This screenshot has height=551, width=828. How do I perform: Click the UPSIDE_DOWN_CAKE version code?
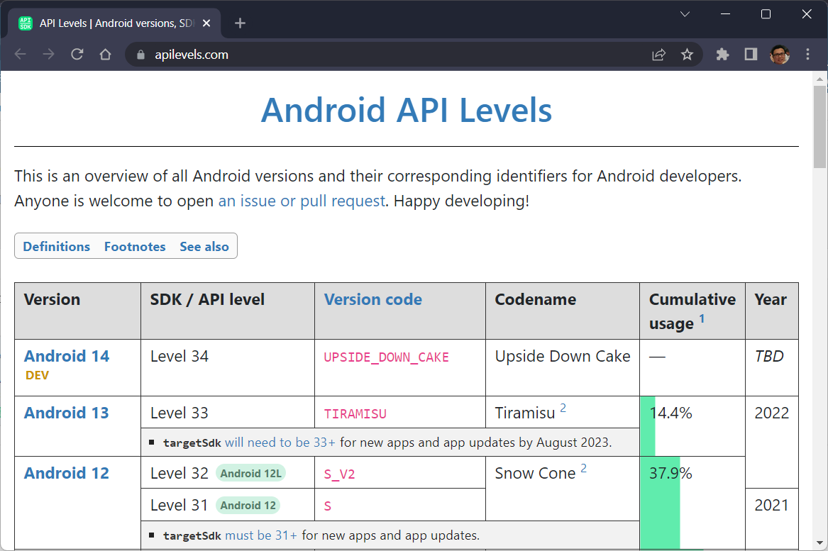[387, 357]
